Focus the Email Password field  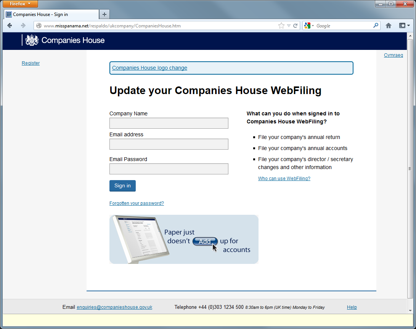169,169
